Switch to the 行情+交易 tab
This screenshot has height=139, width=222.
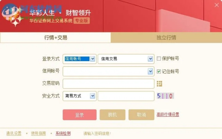pos(55,38)
